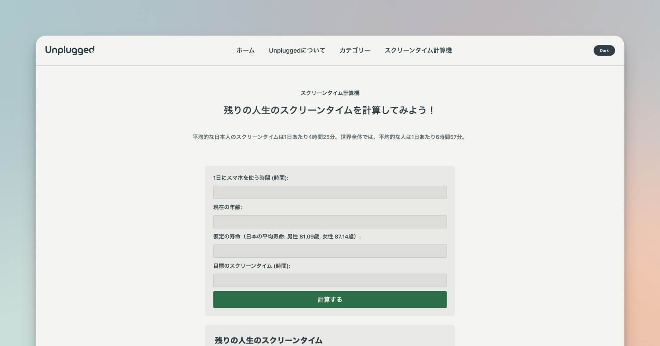Focus the 目標のスクリーンタイム input field
The width and height of the screenshot is (660, 346).
point(330,280)
